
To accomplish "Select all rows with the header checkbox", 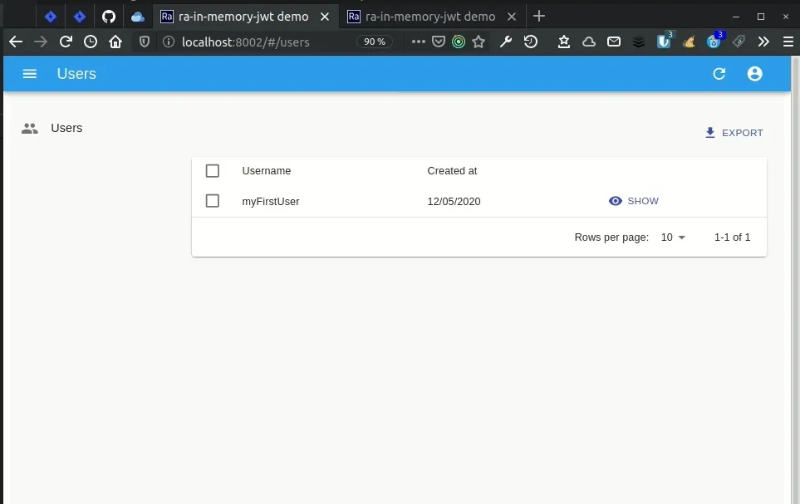I will click(x=212, y=170).
